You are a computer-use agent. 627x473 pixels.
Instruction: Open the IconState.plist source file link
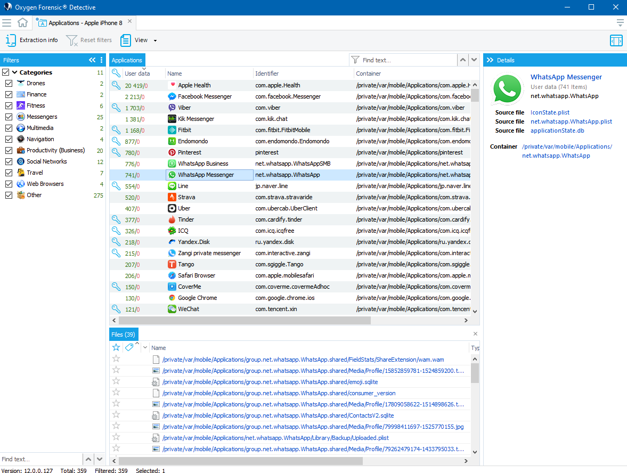click(550, 112)
